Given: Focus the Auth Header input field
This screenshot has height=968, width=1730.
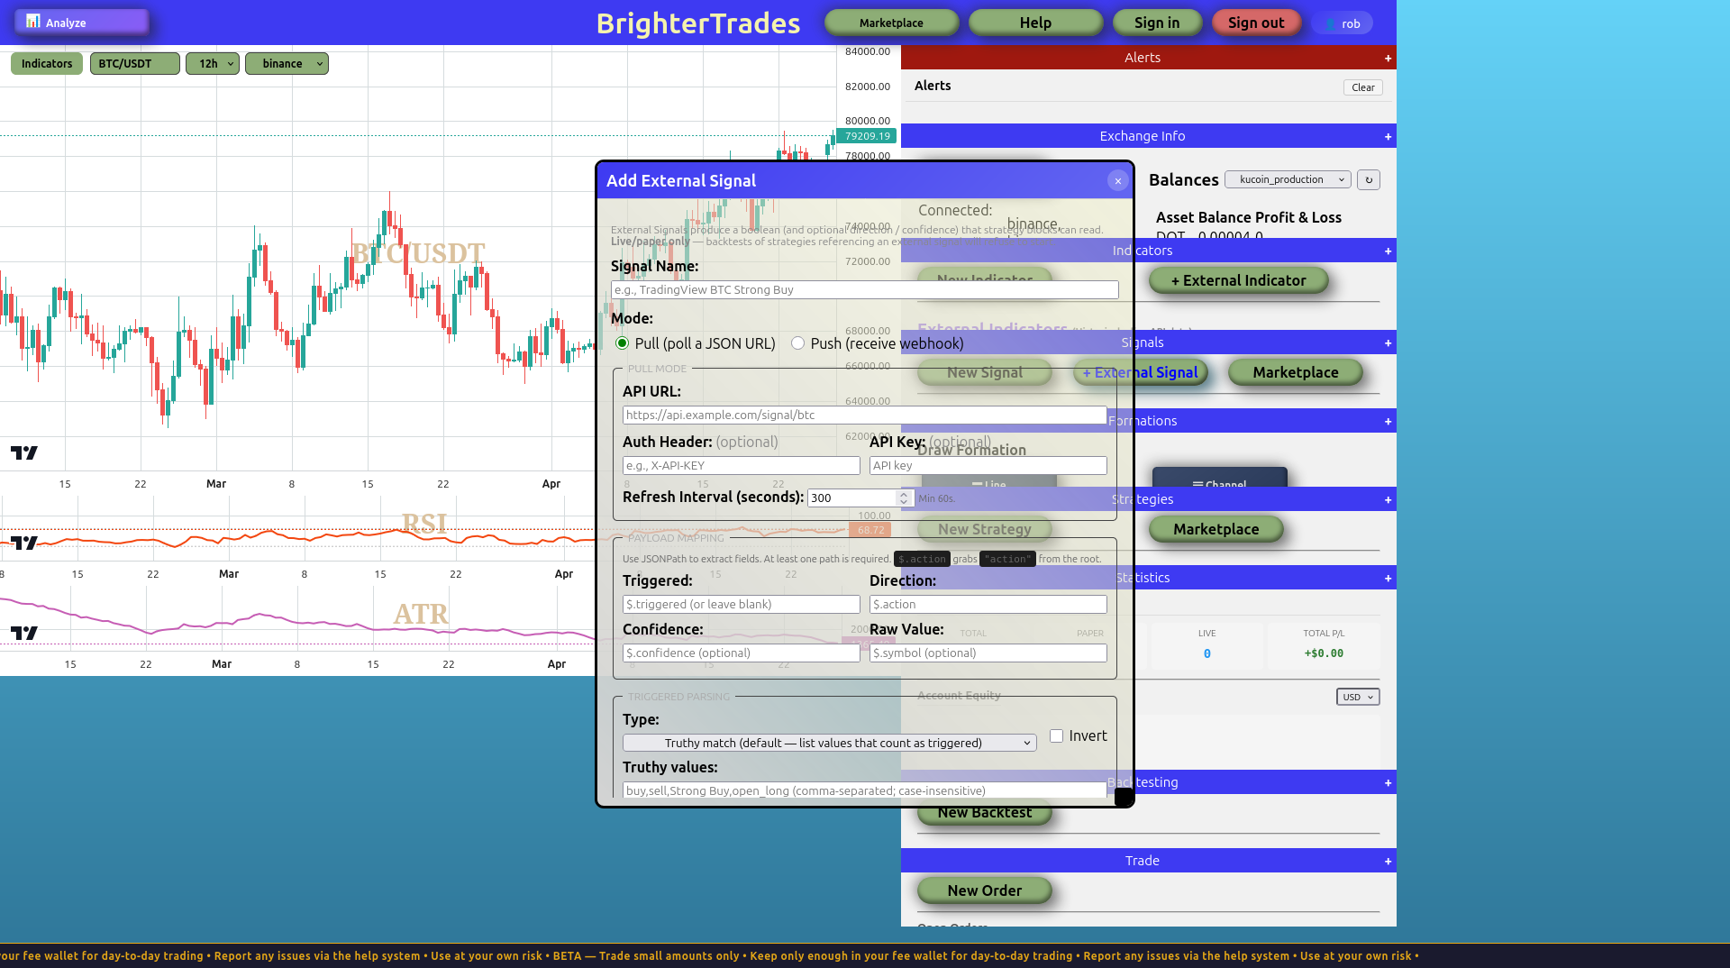Looking at the screenshot, I should coord(741,466).
